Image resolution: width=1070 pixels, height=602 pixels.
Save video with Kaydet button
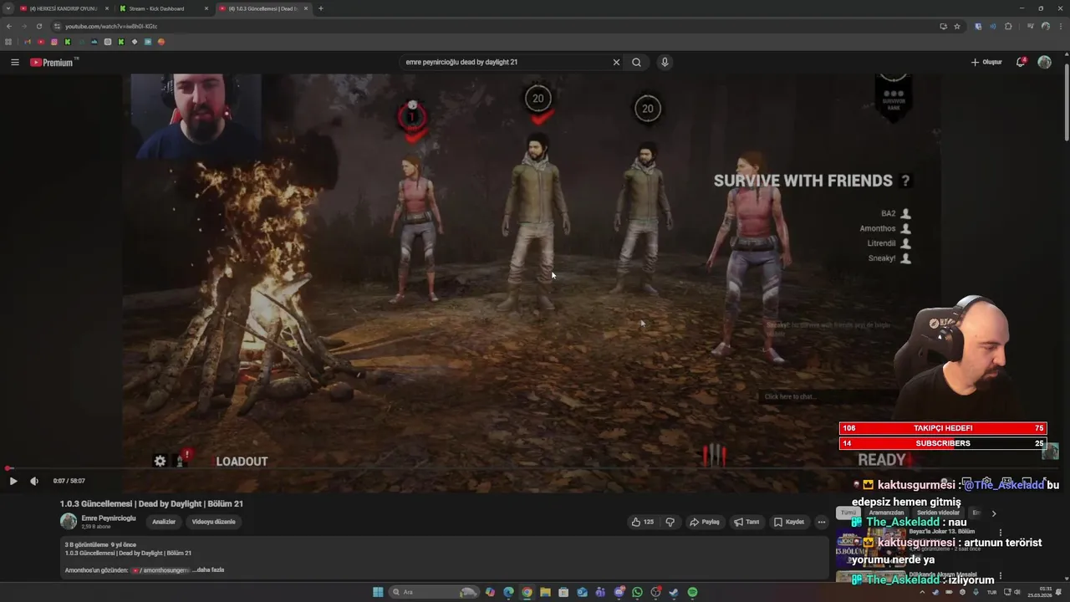789,522
